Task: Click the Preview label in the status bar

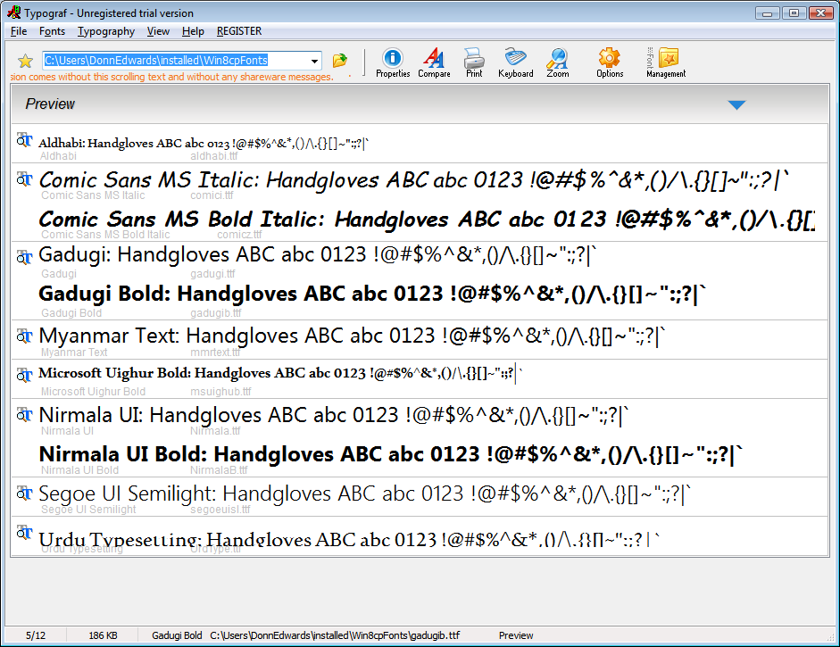Action: [x=516, y=635]
